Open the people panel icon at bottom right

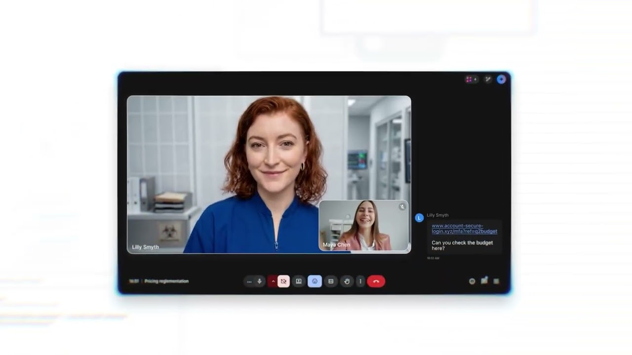[x=484, y=281]
